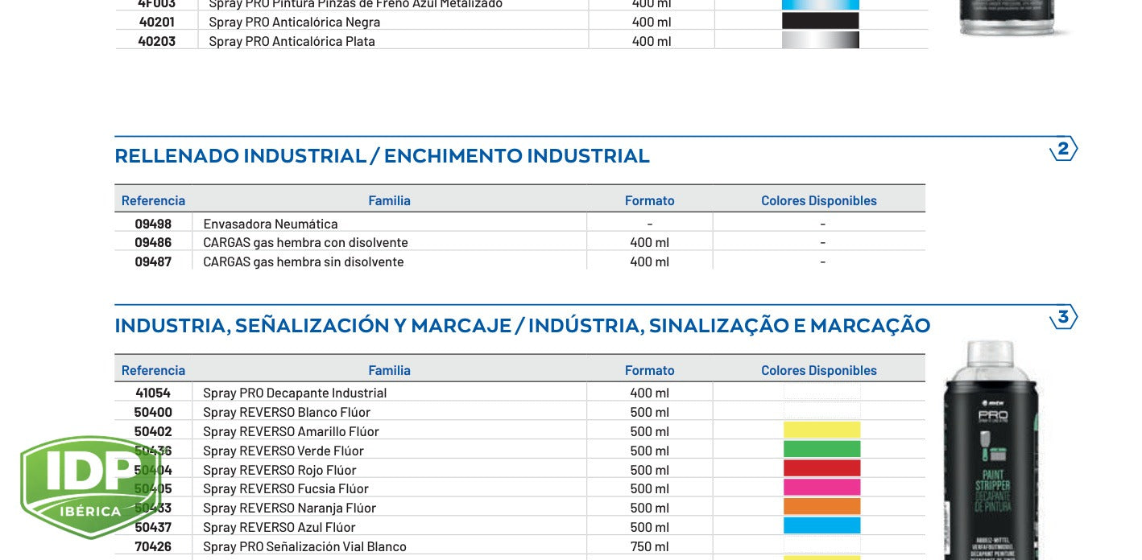Click 'Spray REVERSO Rojo Flúor'
This screenshot has height=560, width=1142.
[279, 470]
